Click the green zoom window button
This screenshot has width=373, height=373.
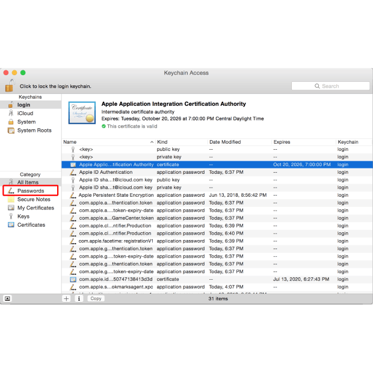point(23,73)
